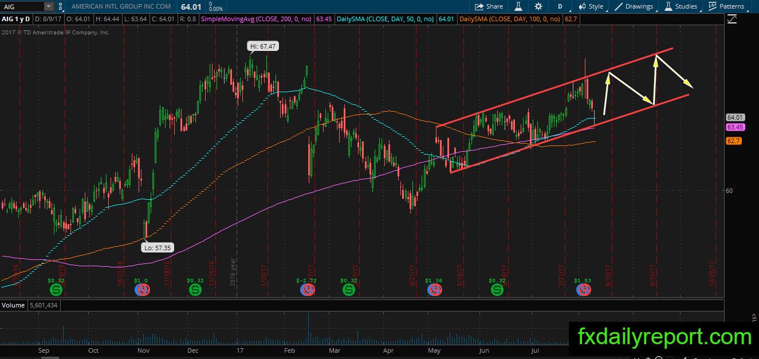Open the D timeframe aggregation selector
This screenshot has width=759, height=359.
[560, 6]
